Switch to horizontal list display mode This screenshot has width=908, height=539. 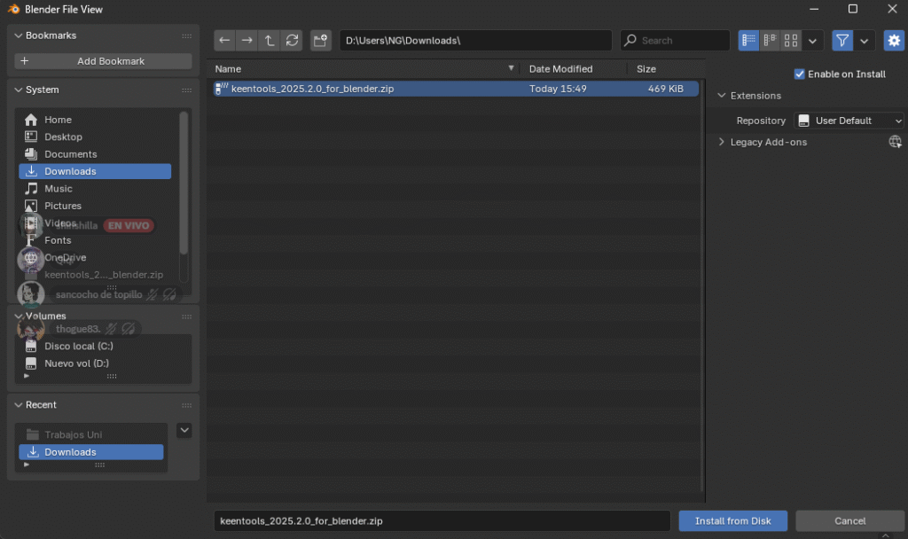click(x=770, y=41)
